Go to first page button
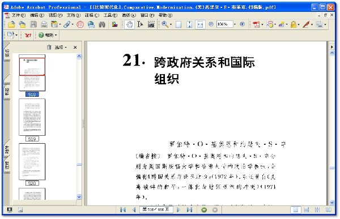 [123, 210]
